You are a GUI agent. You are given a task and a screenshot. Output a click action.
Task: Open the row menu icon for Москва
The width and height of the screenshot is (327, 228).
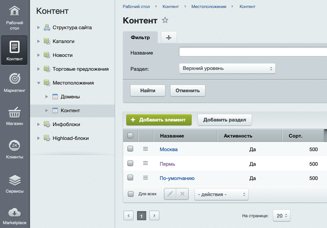[145, 149]
